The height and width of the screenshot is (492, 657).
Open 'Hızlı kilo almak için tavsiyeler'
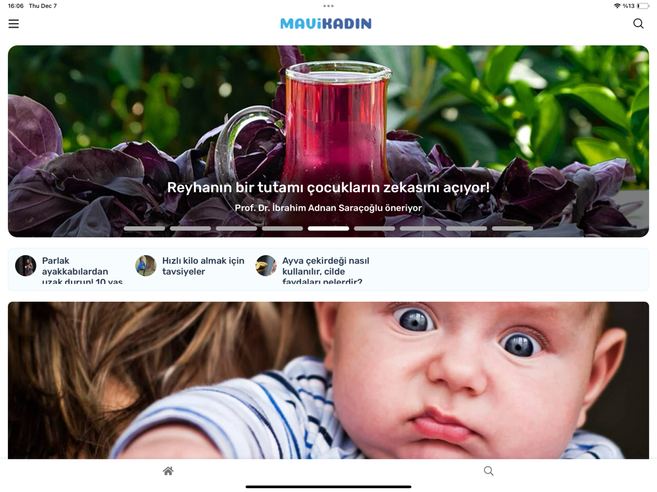[203, 266]
